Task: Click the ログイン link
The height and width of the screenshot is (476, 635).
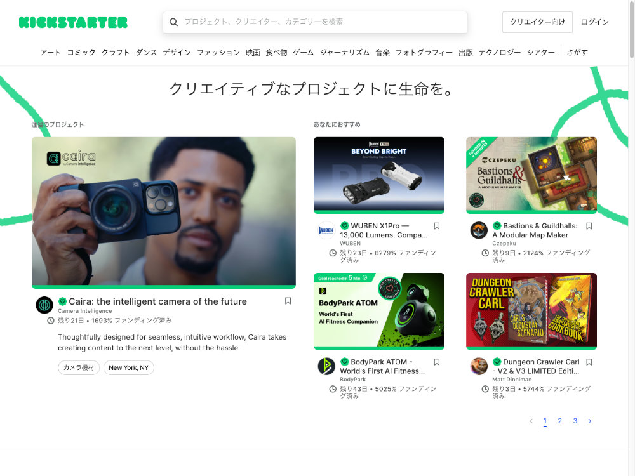Action: (x=594, y=22)
